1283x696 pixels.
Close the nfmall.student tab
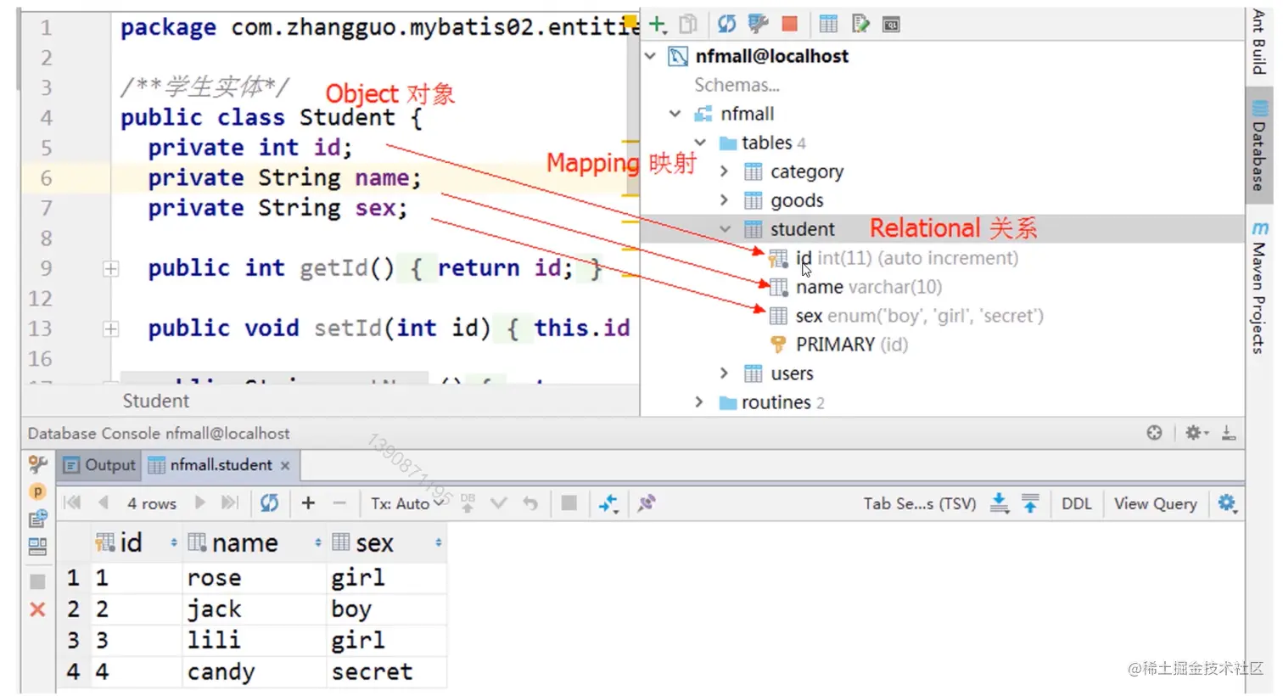pyautogui.click(x=285, y=466)
